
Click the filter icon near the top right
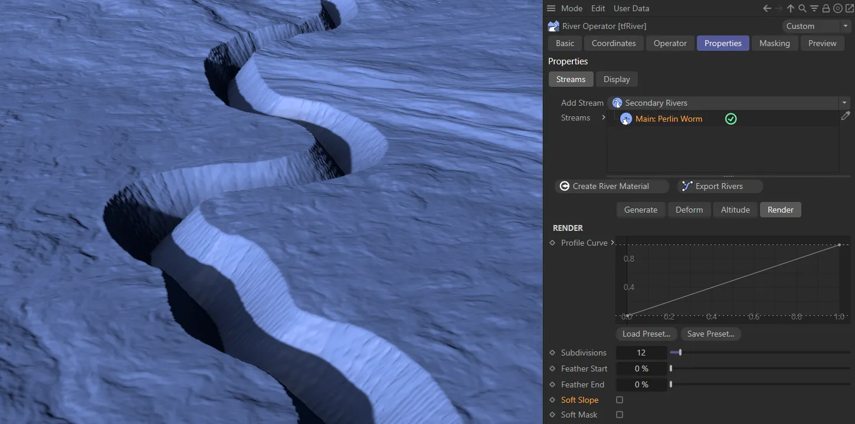coord(814,8)
